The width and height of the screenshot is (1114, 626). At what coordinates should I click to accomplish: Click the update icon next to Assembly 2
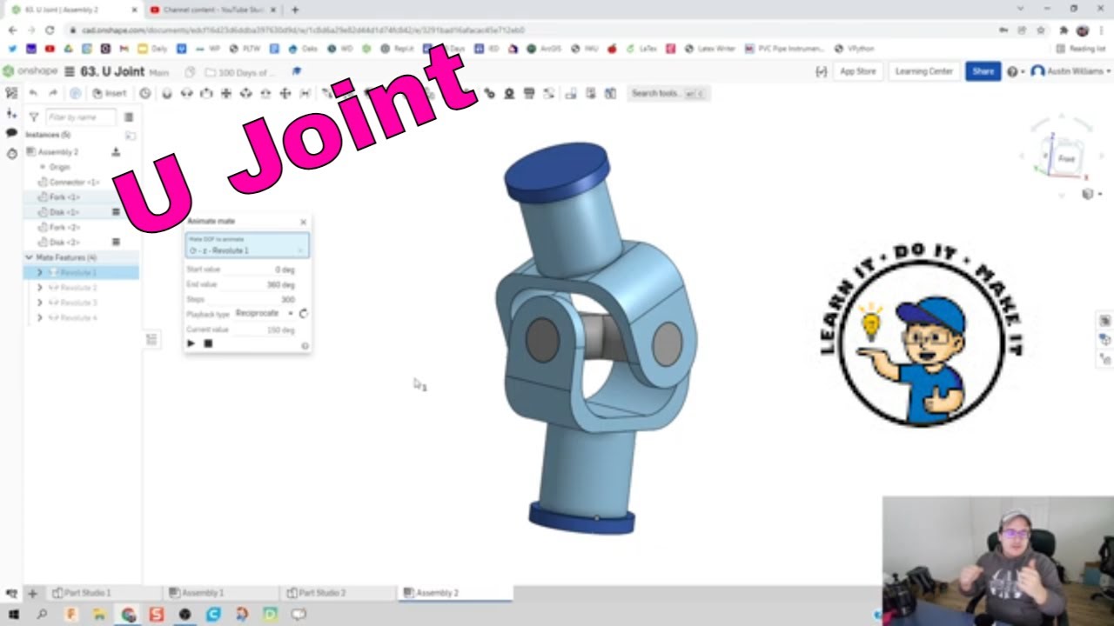[x=116, y=152]
